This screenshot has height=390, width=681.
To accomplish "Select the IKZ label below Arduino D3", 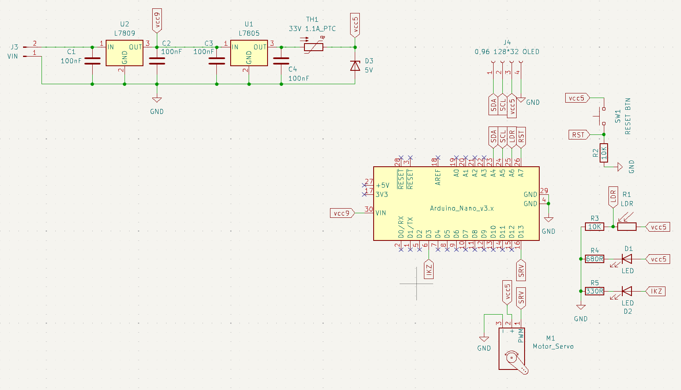I will 429,270.
